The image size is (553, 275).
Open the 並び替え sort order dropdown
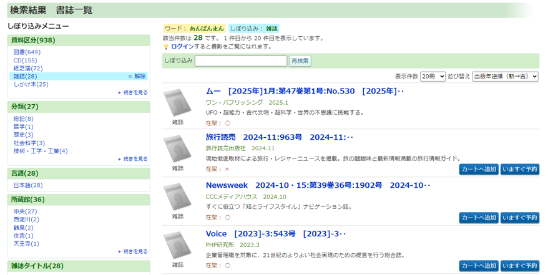pyautogui.click(x=506, y=77)
